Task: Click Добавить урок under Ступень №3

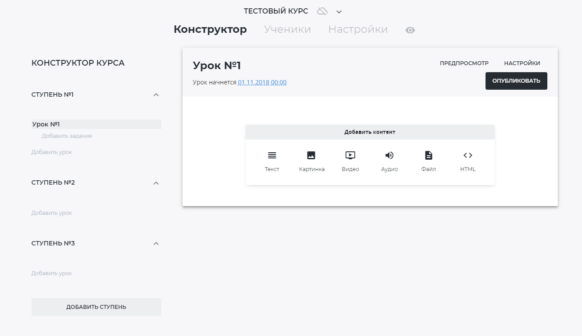Action: pyautogui.click(x=52, y=273)
